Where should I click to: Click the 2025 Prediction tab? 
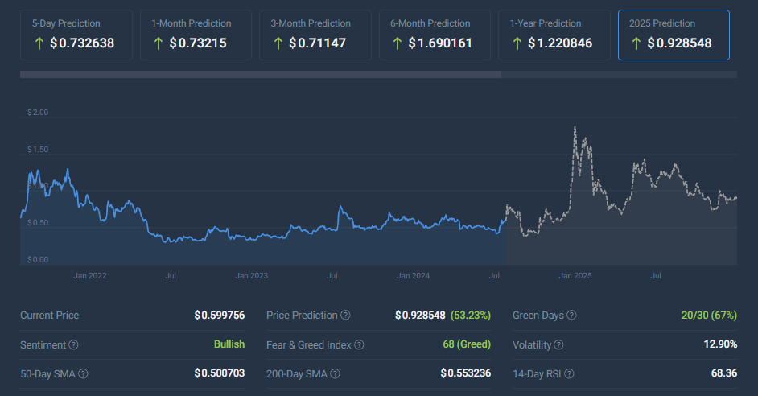(x=674, y=35)
